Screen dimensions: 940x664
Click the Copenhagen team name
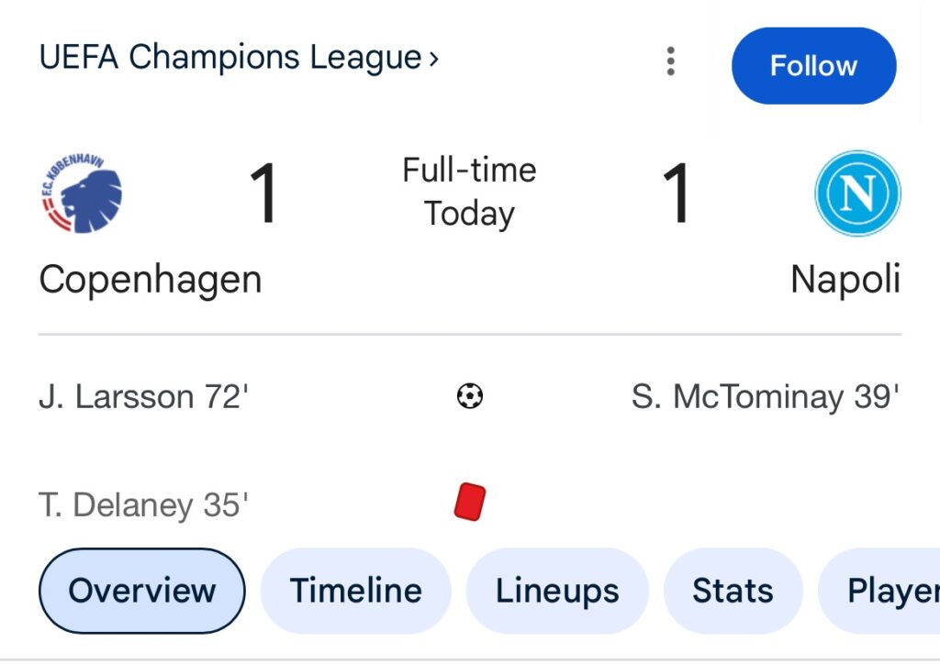(151, 279)
